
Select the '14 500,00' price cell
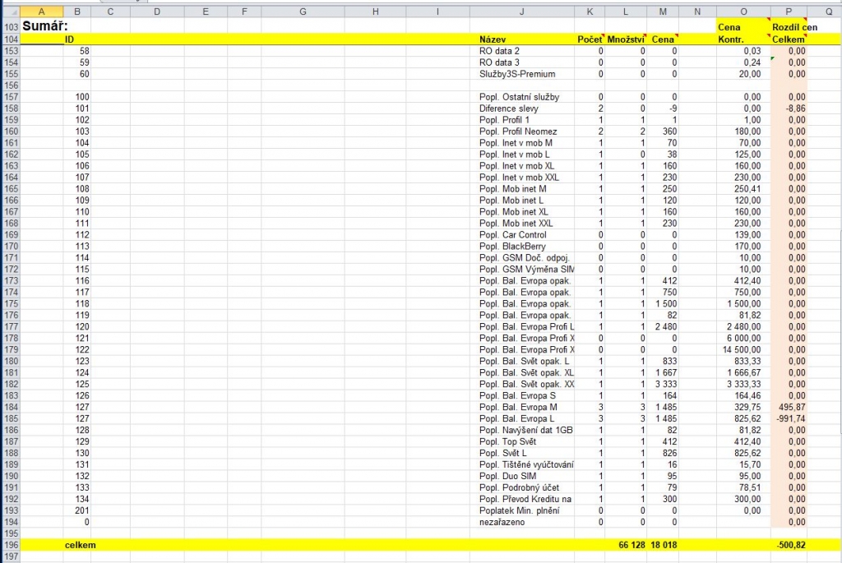[743, 349]
